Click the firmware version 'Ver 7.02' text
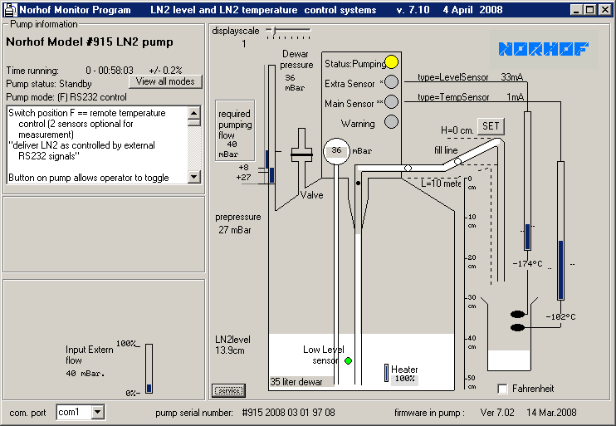Image resolution: width=616 pixels, height=426 pixels. coord(497,412)
